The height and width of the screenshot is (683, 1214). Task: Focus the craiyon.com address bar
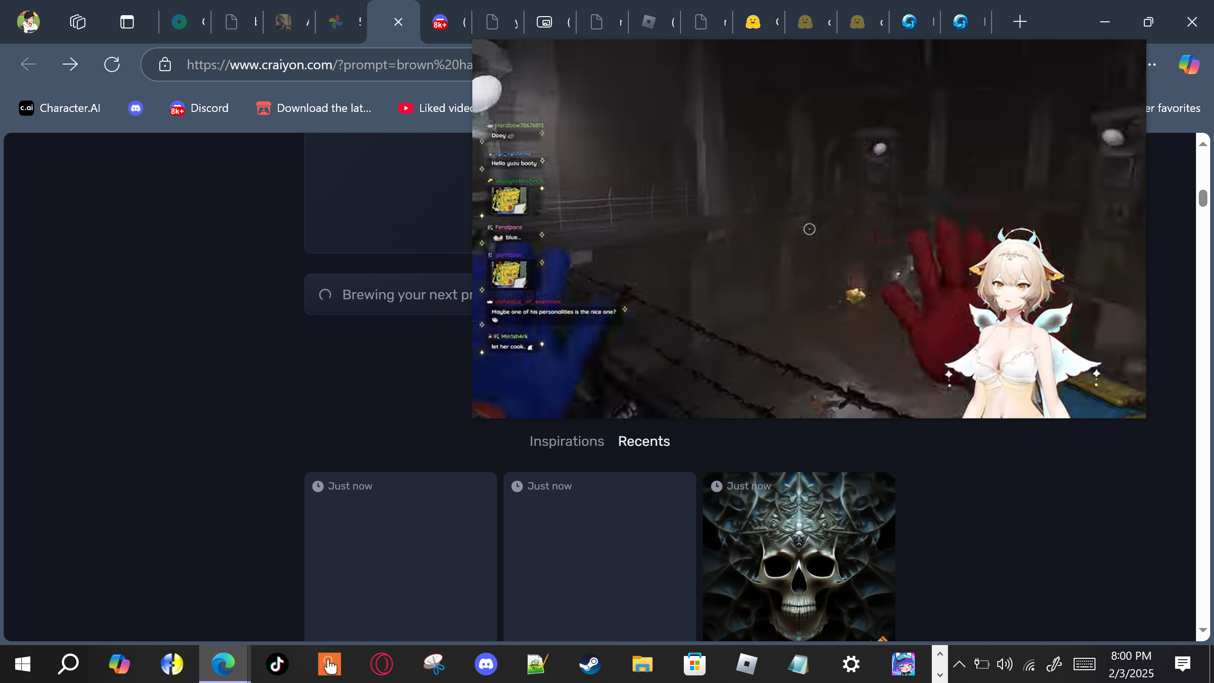pos(329,65)
